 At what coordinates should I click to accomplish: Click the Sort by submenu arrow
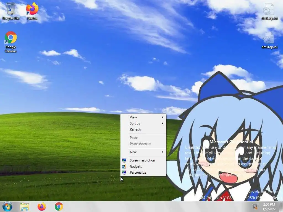163,123
